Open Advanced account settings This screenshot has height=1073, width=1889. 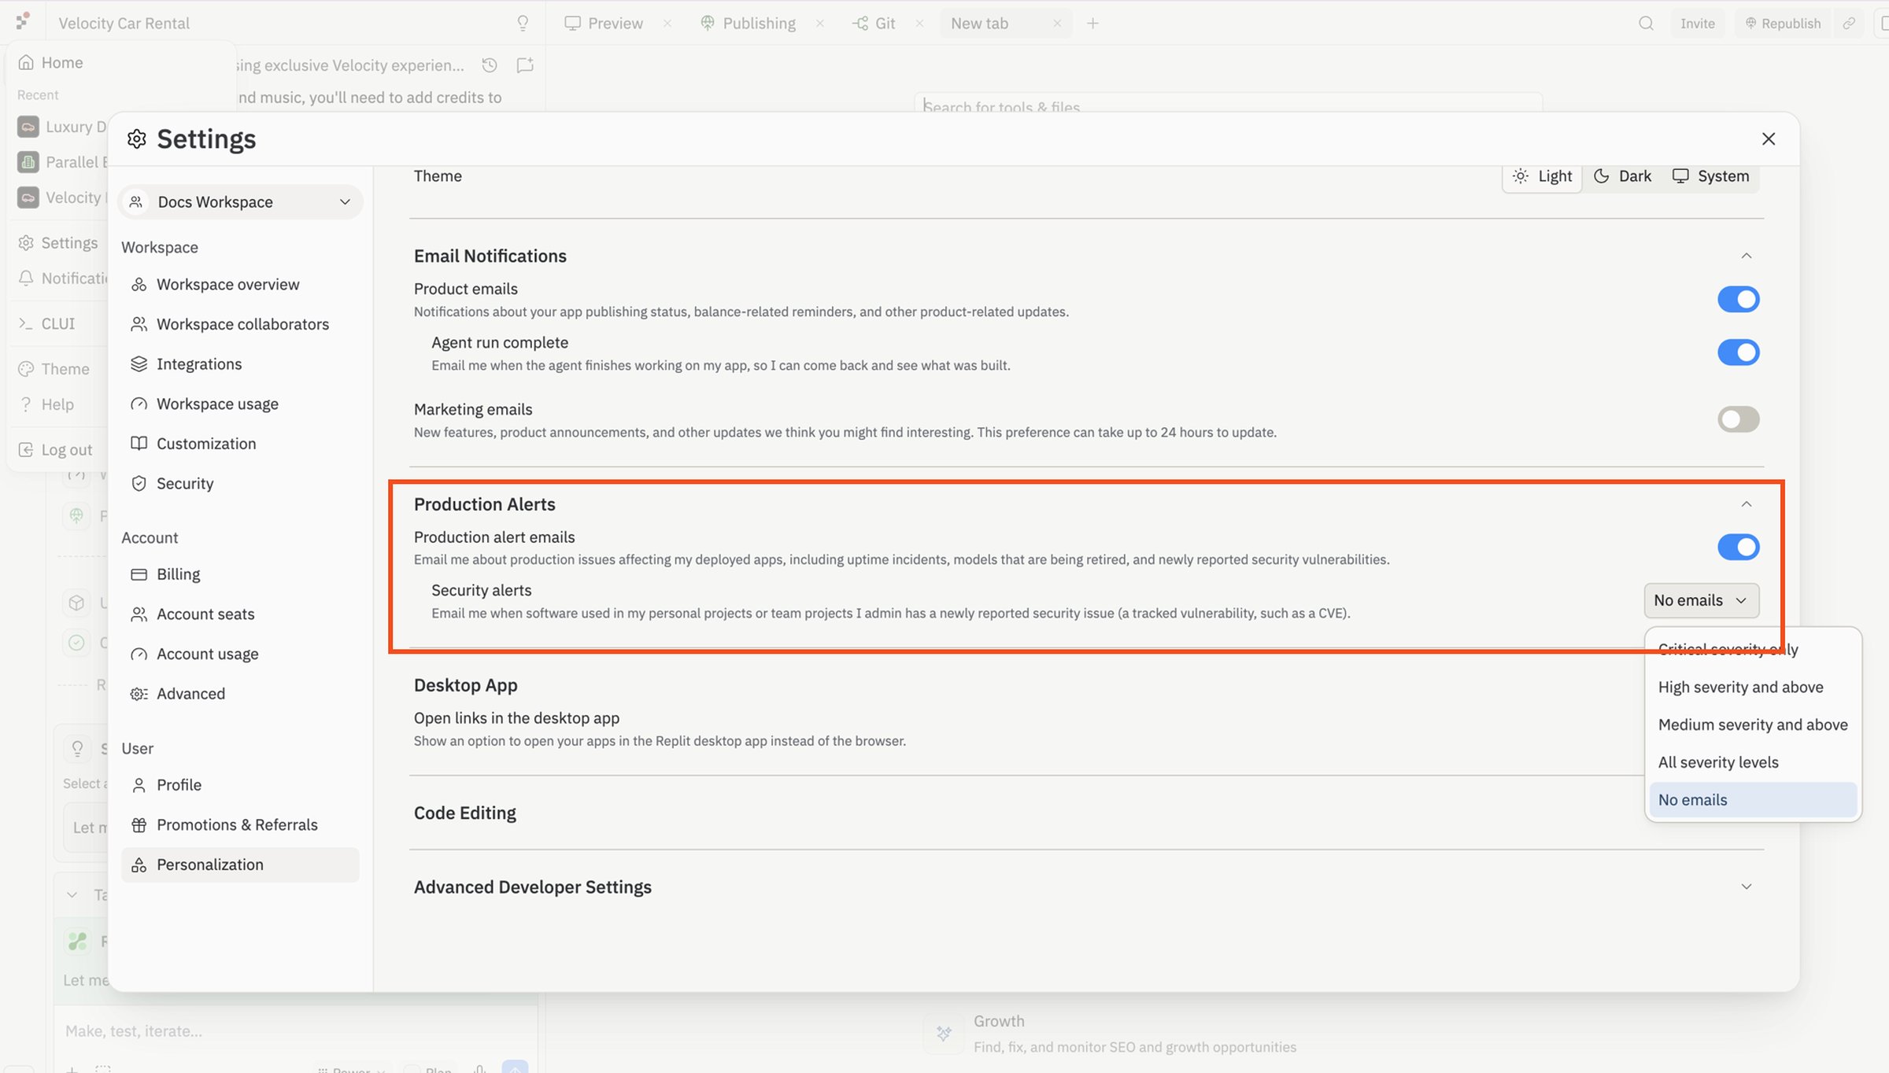point(190,694)
